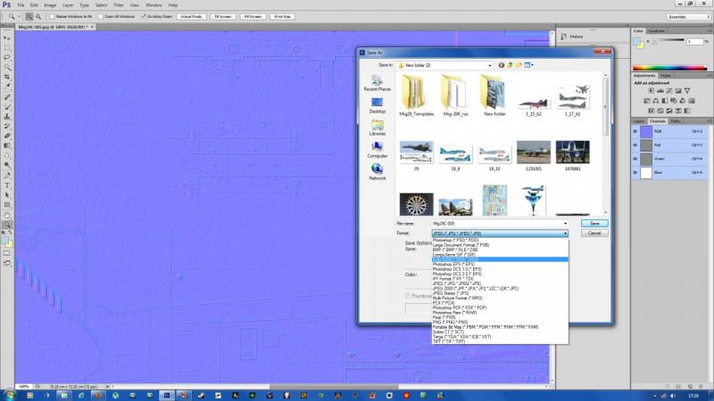The height and width of the screenshot is (401, 714).
Task: Open Network location in the Save dialog
Action: (x=377, y=172)
